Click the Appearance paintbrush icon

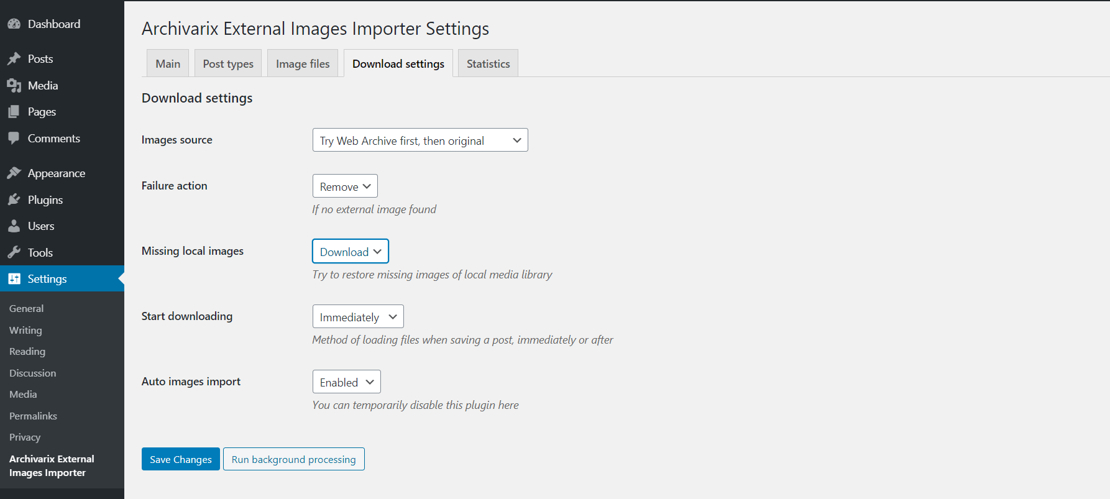pos(14,173)
